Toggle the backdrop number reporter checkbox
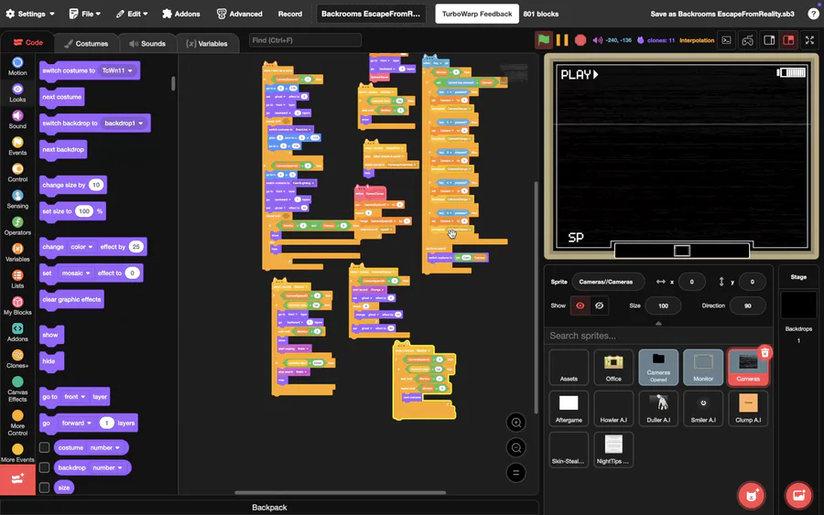824x515 pixels. point(45,467)
